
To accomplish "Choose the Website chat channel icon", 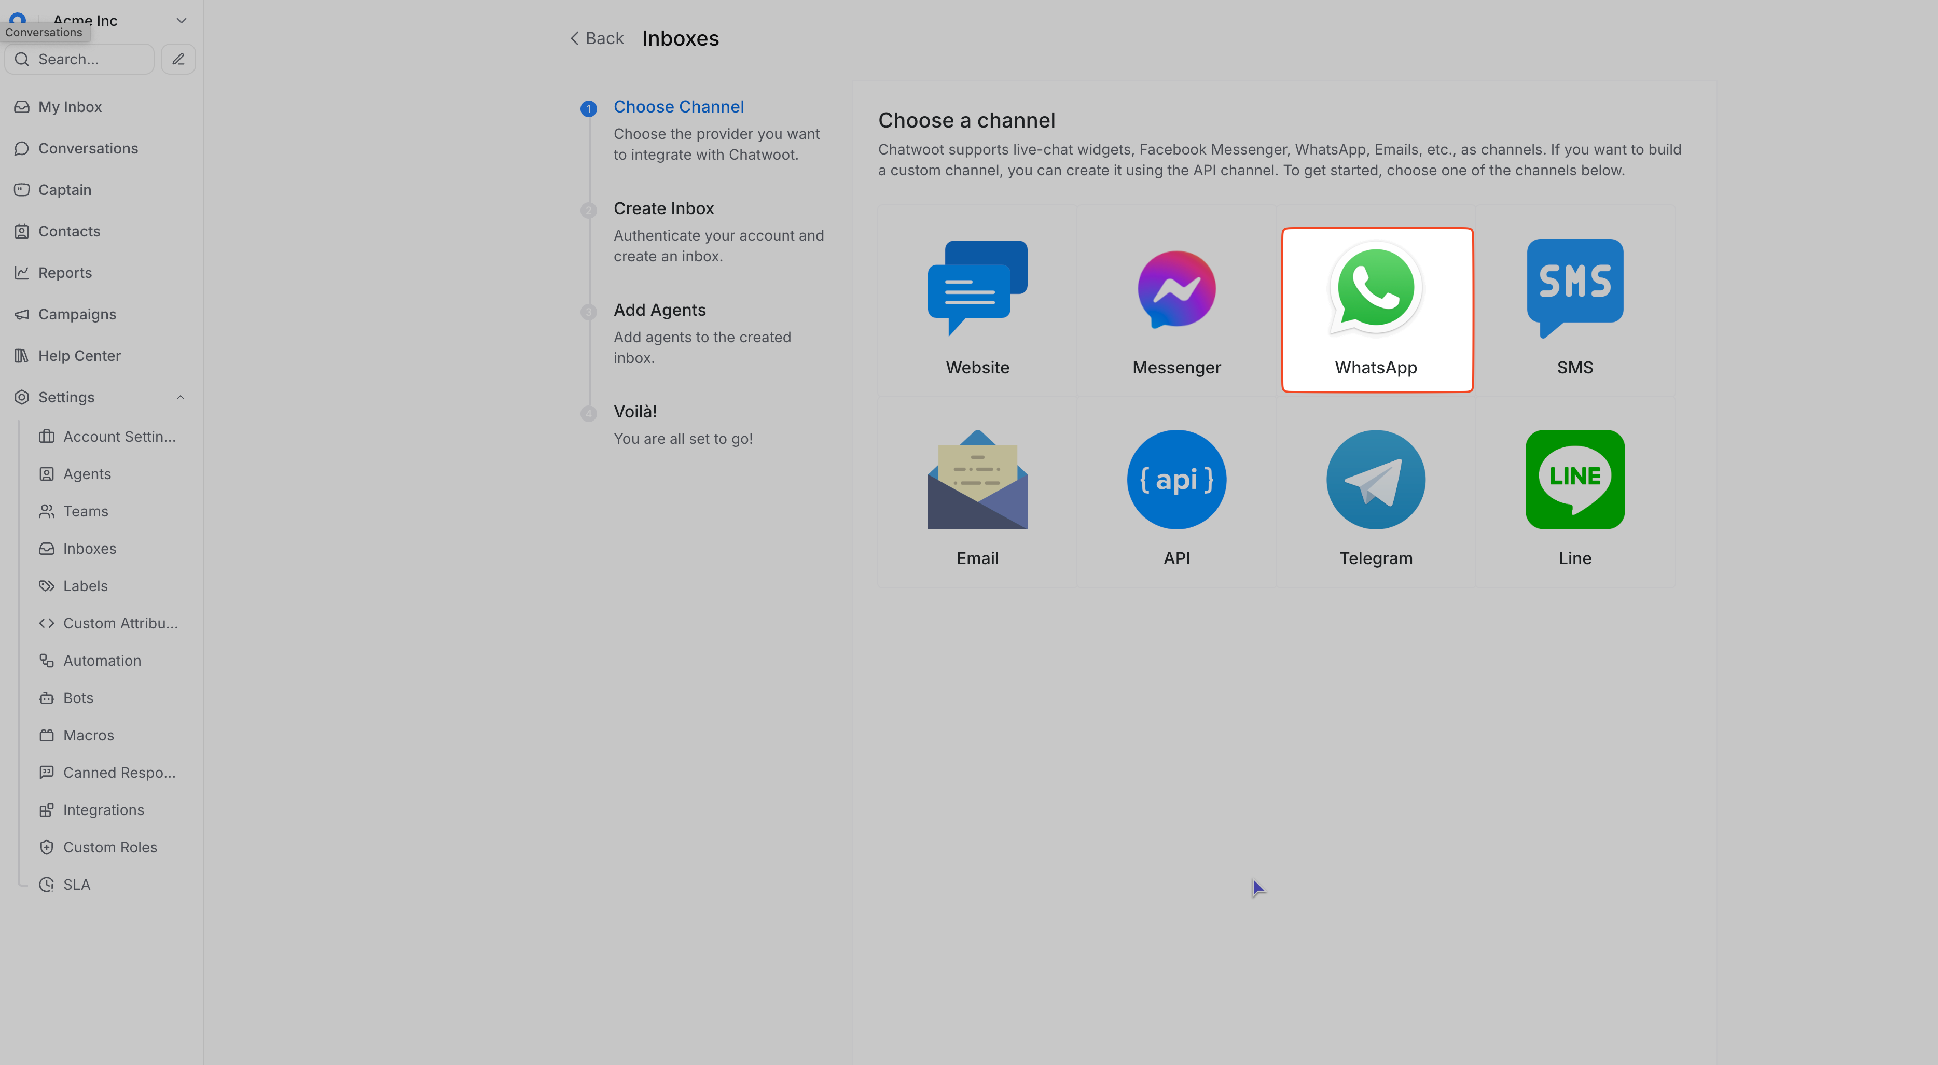I will (x=977, y=288).
